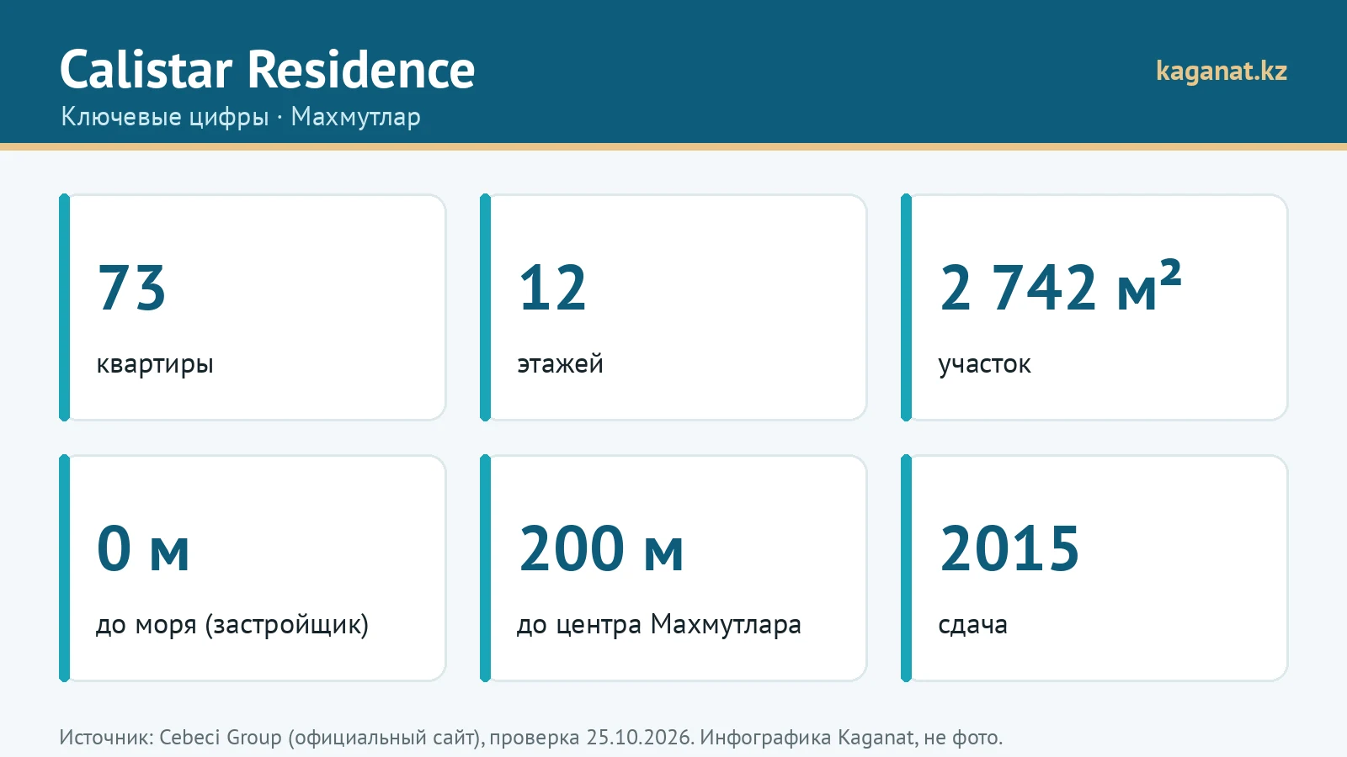Click the label до моря (застройщик)
The height and width of the screenshot is (757, 1347).
point(232,625)
